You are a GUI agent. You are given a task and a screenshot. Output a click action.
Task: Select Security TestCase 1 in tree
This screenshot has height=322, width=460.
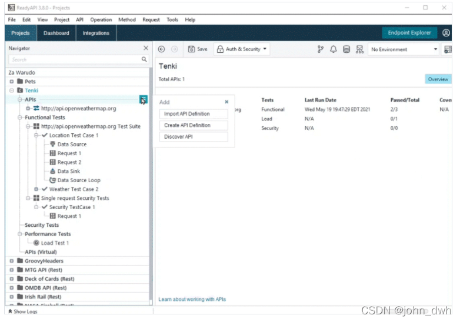pos(72,207)
